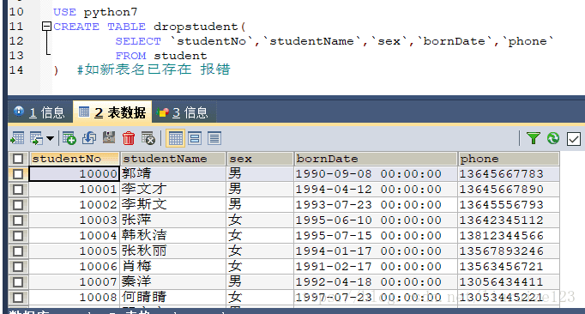This screenshot has width=585, height=314.
Task: Open the dropdown arrow beside export icon
Action: click(51, 139)
